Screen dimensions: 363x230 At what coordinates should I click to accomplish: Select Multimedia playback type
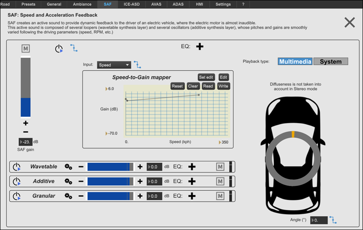[x=295, y=61]
